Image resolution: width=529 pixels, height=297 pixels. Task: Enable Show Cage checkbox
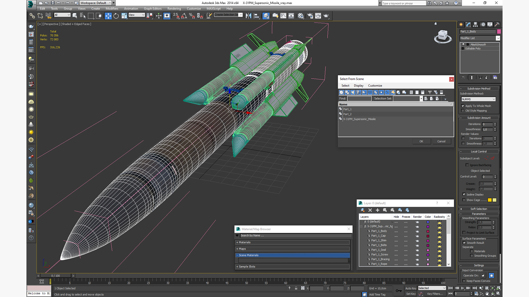[464, 200]
